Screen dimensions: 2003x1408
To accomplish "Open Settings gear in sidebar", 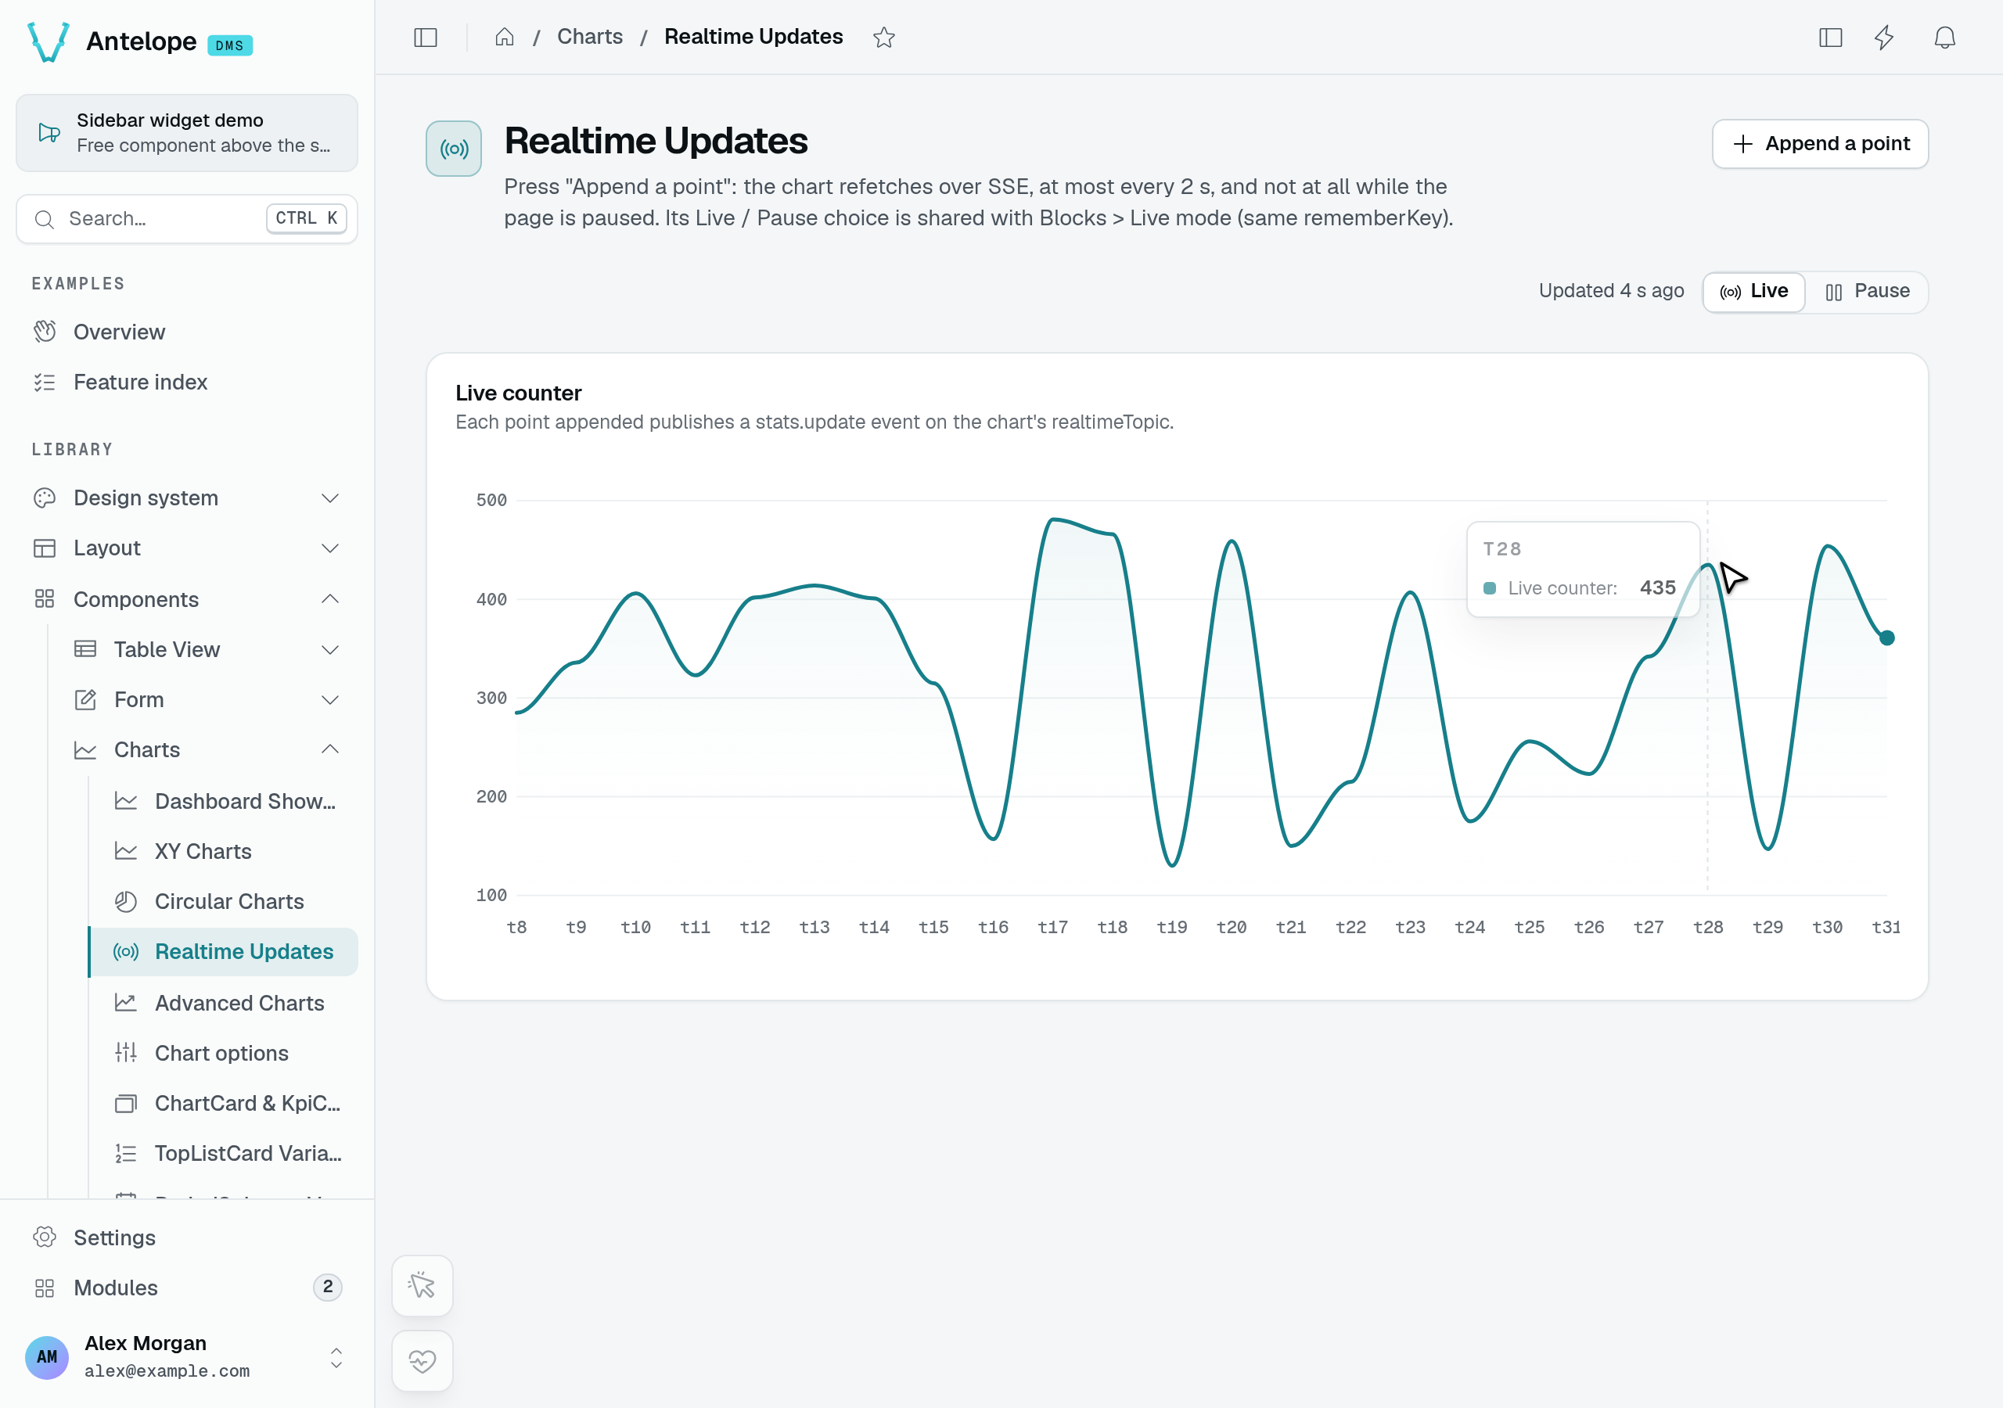I will [x=187, y=1237].
